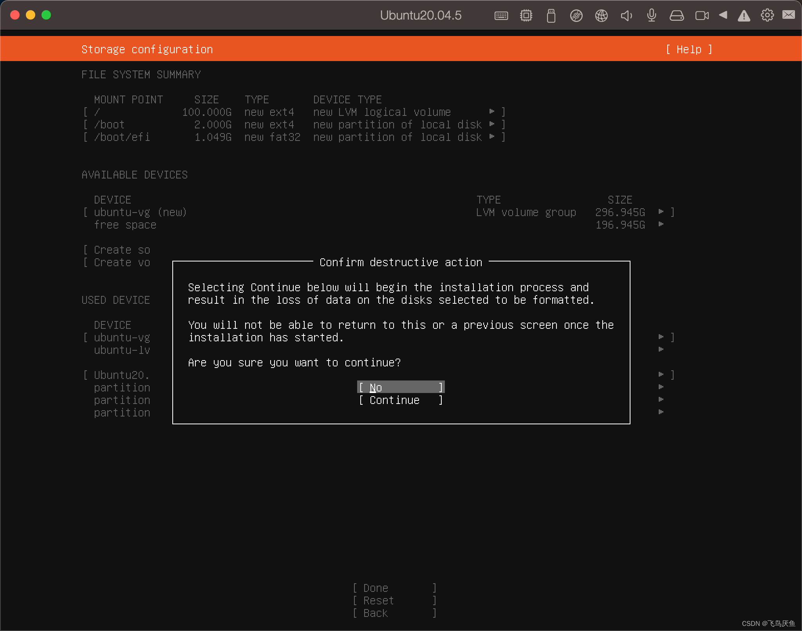
Task: Open the settings gear icon
Action: 767,15
